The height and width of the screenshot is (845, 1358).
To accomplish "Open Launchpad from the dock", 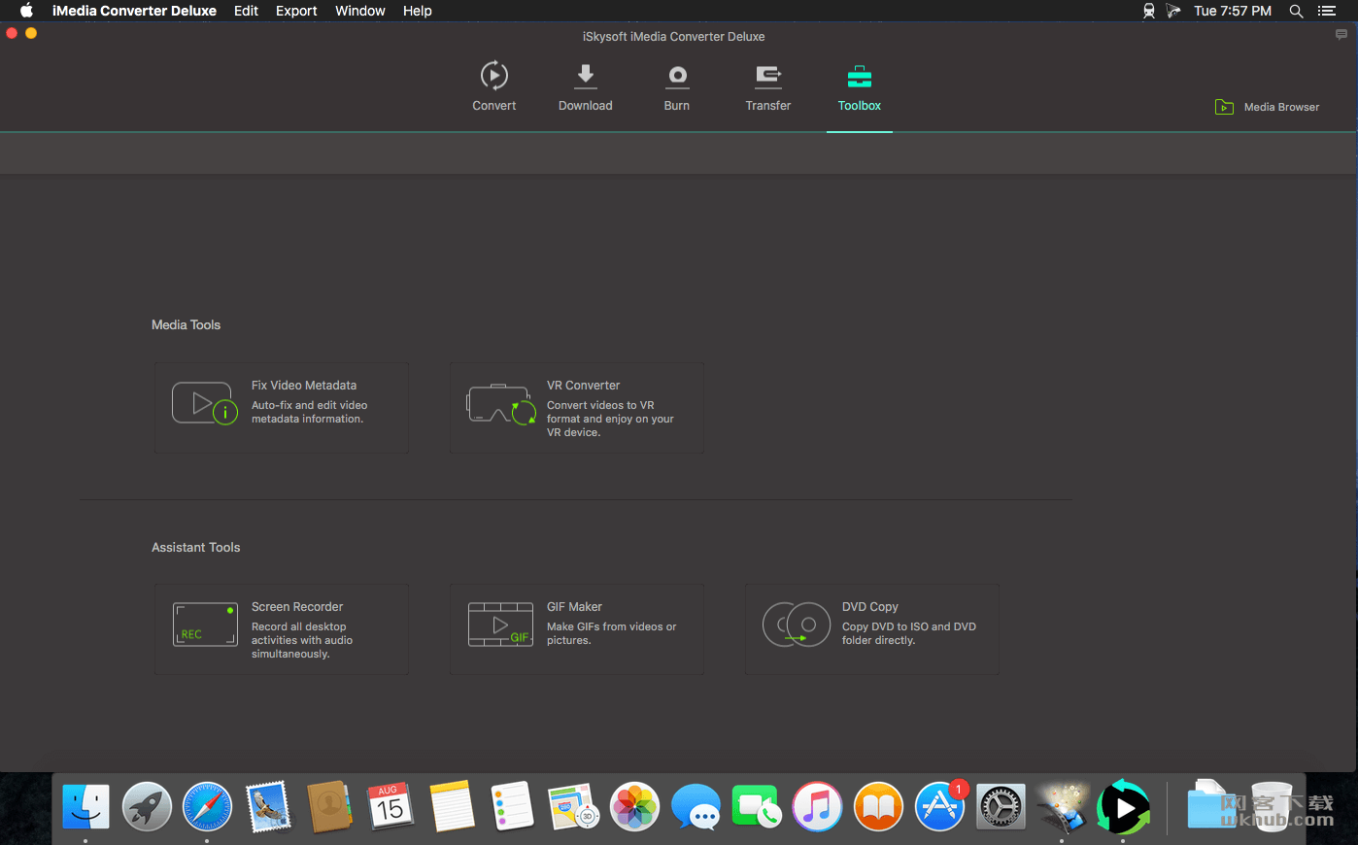I will 147,807.
